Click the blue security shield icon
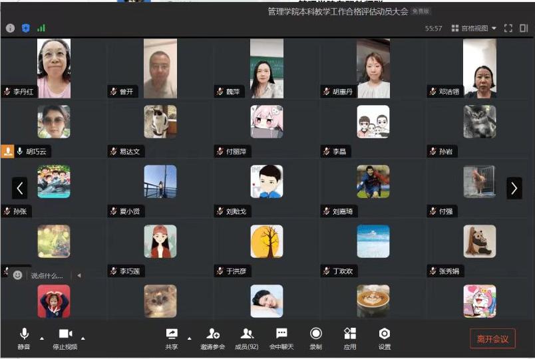This screenshot has width=535, height=359. tap(26, 28)
